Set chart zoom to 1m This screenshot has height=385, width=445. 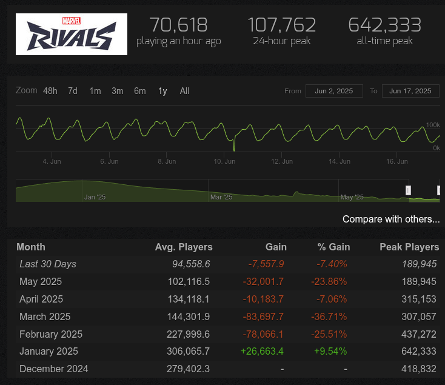pos(95,91)
